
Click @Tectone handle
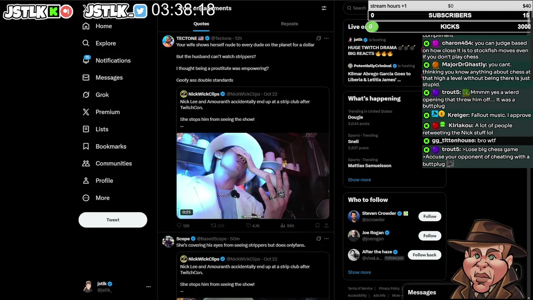(x=221, y=38)
